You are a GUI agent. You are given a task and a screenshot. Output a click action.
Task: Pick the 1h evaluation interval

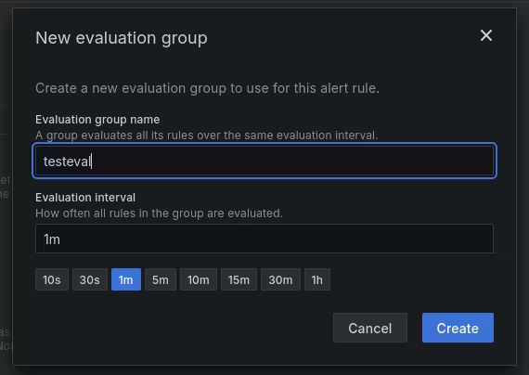pyautogui.click(x=317, y=279)
